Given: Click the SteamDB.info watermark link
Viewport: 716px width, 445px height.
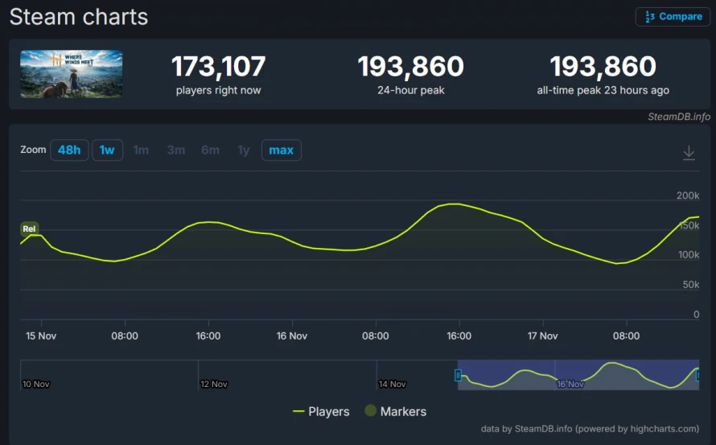Looking at the screenshot, I should coord(679,117).
